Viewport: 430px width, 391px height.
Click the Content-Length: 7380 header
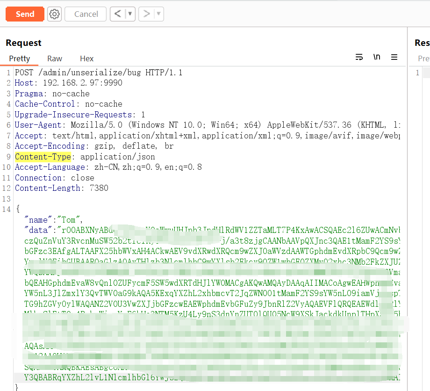(x=61, y=188)
